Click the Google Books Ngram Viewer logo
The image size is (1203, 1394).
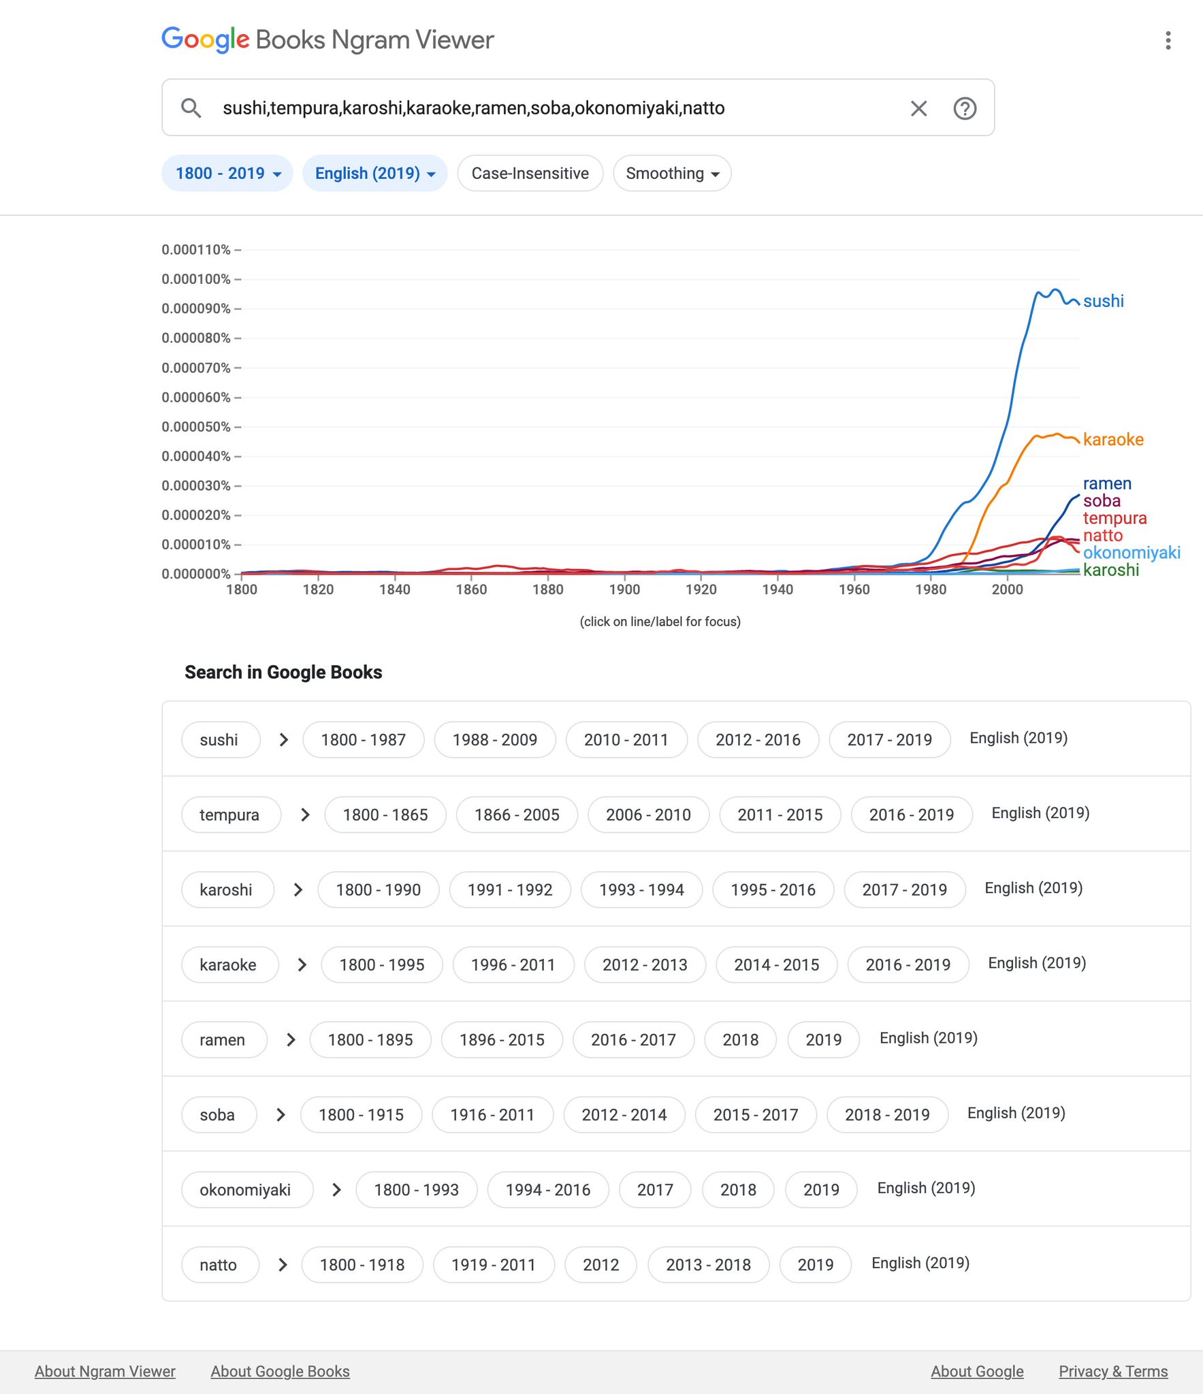click(327, 39)
